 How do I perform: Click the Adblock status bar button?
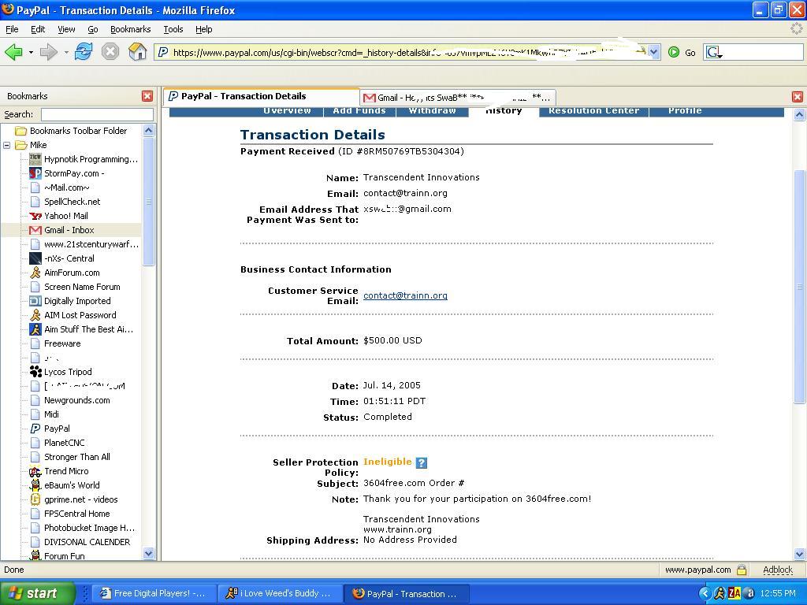(778, 570)
